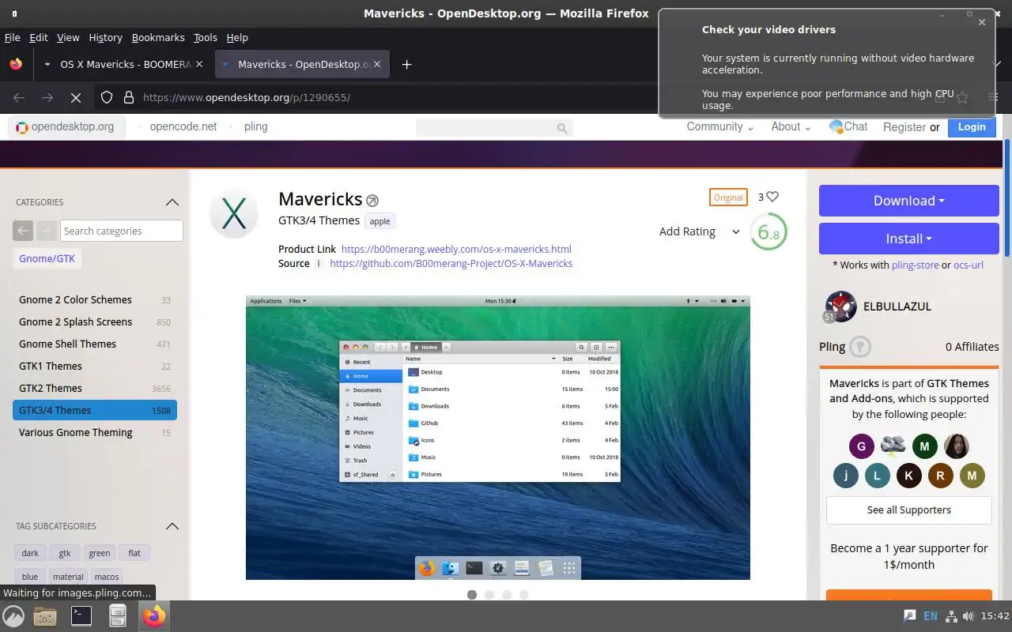Open the View menu
This screenshot has height=632, width=1012.
(68, 37)
